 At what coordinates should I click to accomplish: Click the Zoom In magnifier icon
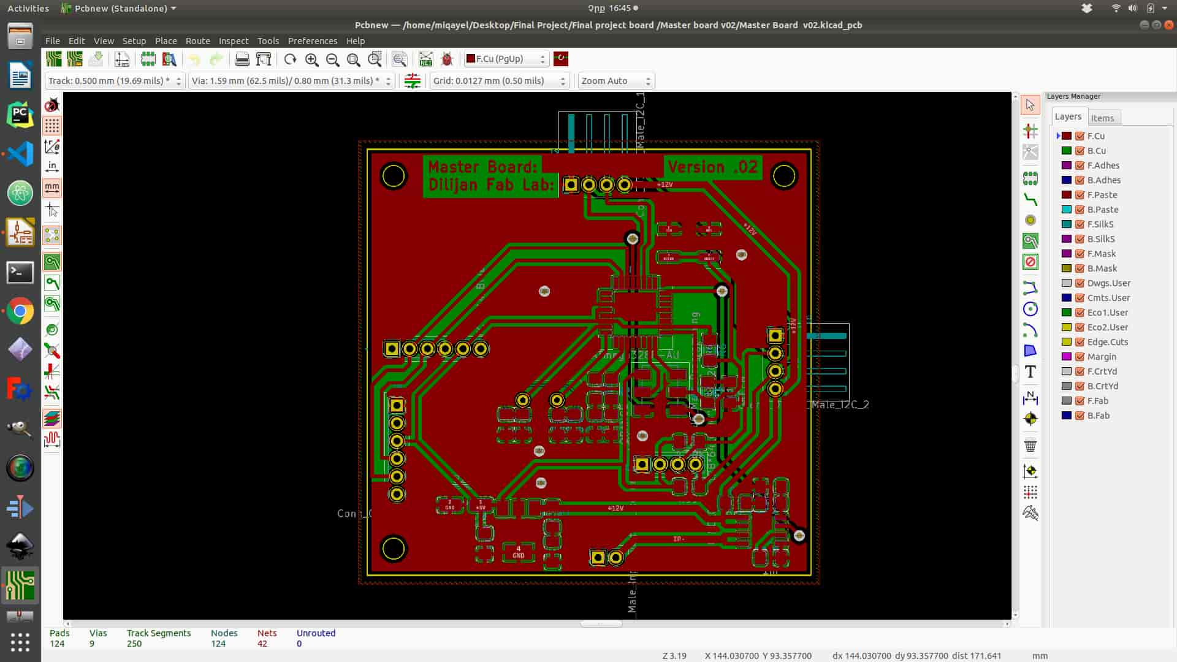[x=312, y=59]
